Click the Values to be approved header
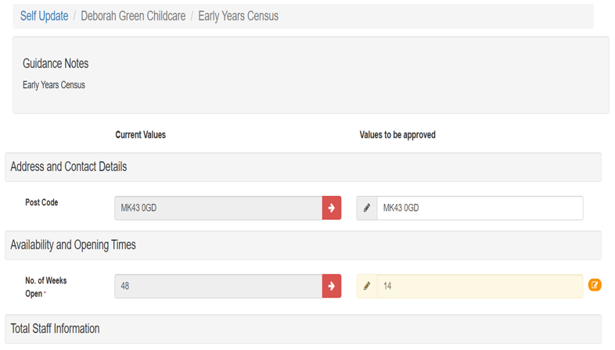This screenshot has width=615, height=350. [x=397, y=135]
